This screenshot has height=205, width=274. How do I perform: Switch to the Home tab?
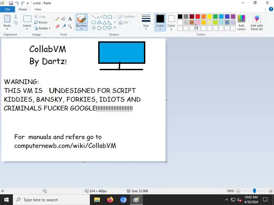pos(23,9)
